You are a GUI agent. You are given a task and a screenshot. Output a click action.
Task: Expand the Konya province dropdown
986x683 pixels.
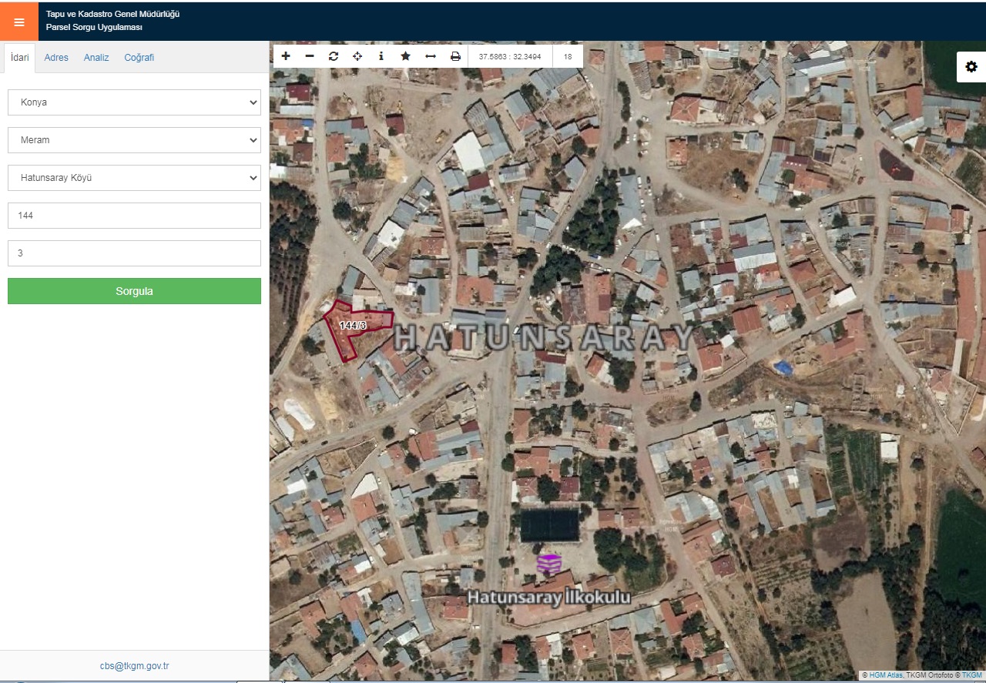pos(134,102)
